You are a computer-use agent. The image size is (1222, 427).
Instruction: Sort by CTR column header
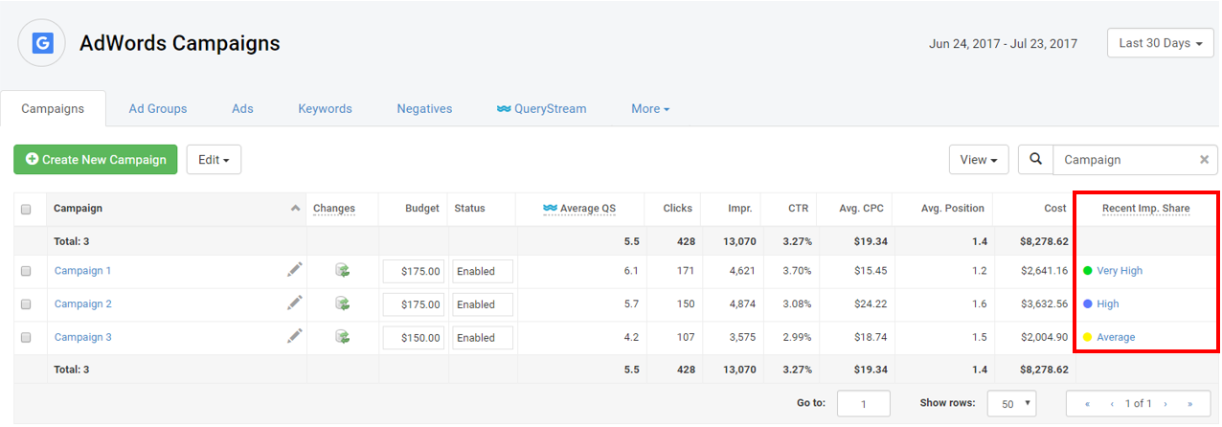click(x=798, y=209)
